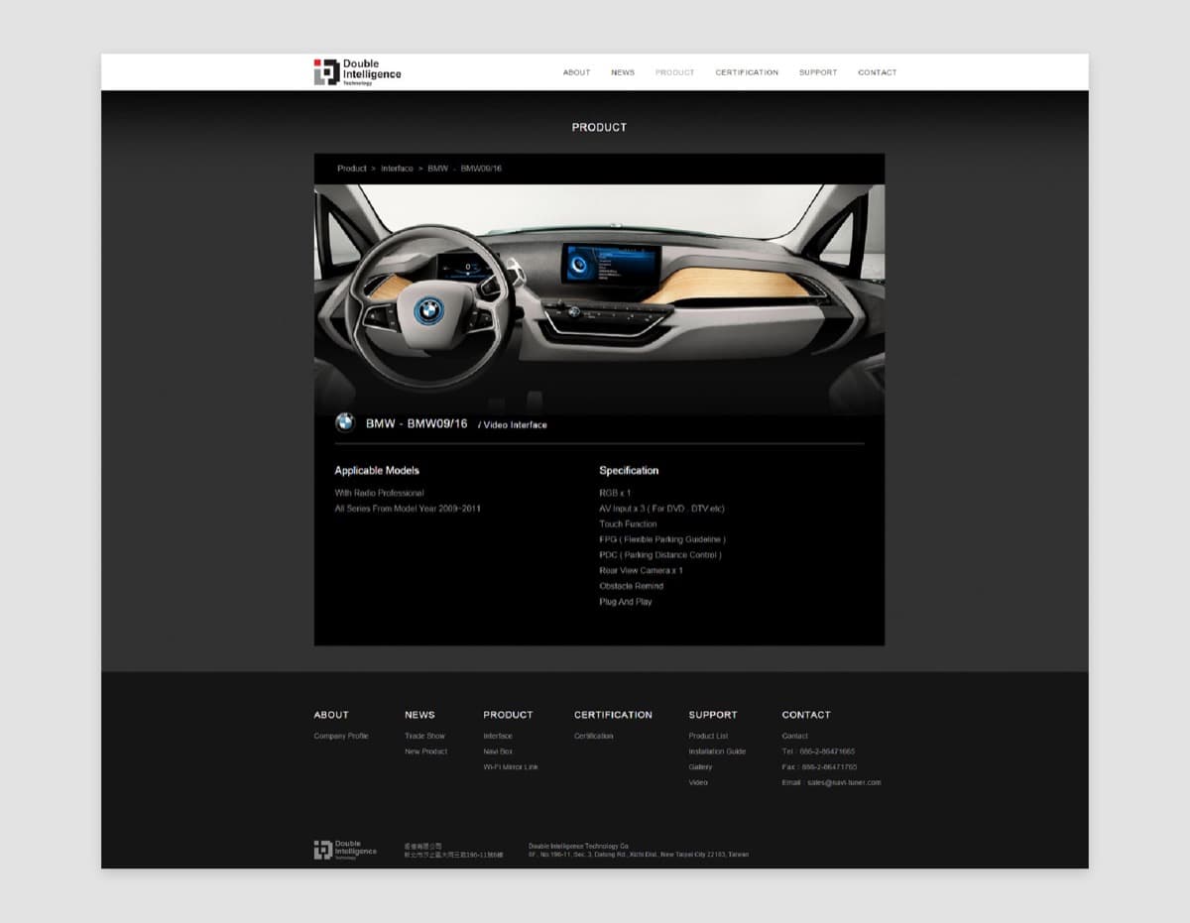The width and height of the screenshot is (1190, 923).
Task: Open Company Profile footer link
Action: click(341, 737)
